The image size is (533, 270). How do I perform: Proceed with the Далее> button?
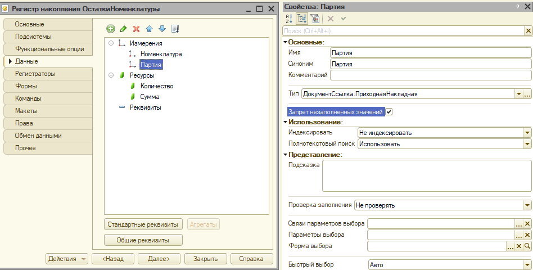(159, 259)
